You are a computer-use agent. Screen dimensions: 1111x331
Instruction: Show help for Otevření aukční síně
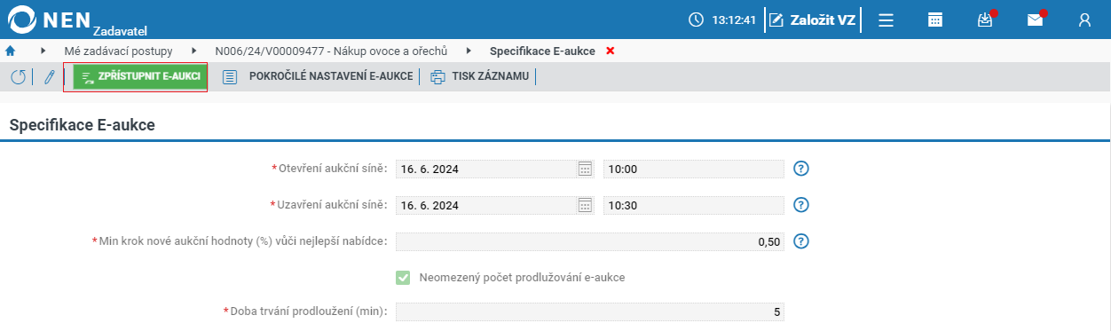[801, 169]
